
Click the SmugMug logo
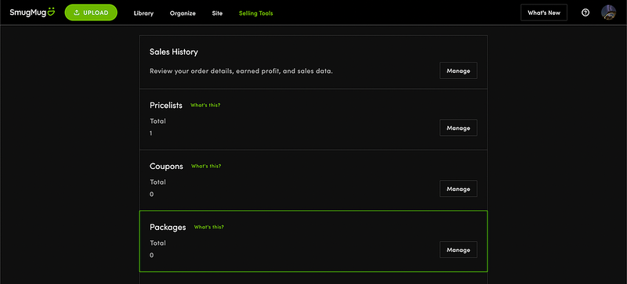click(x=32, y=13)
